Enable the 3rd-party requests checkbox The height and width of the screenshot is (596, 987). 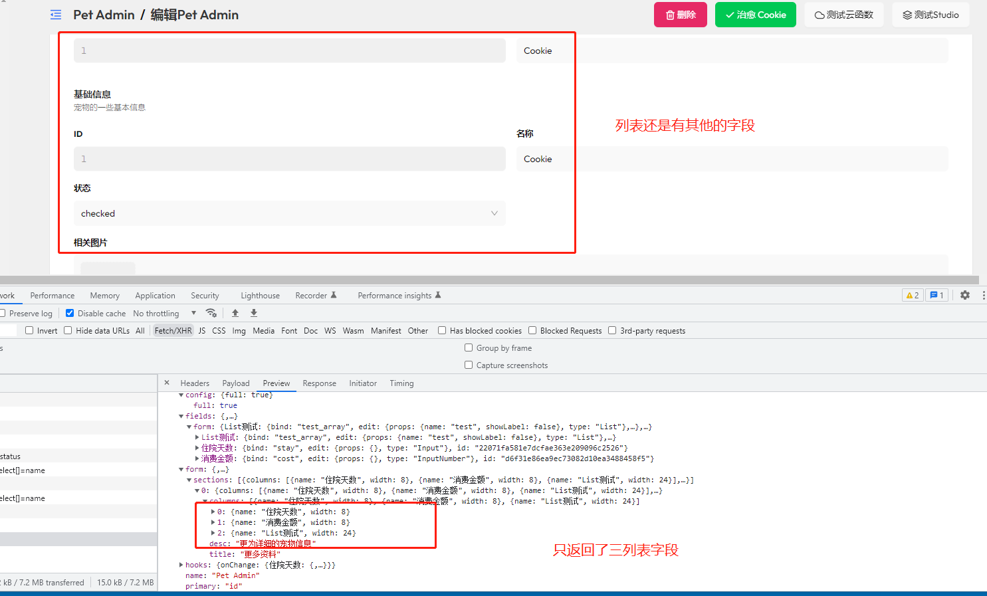pyautogui.click(x=612, y=330)
